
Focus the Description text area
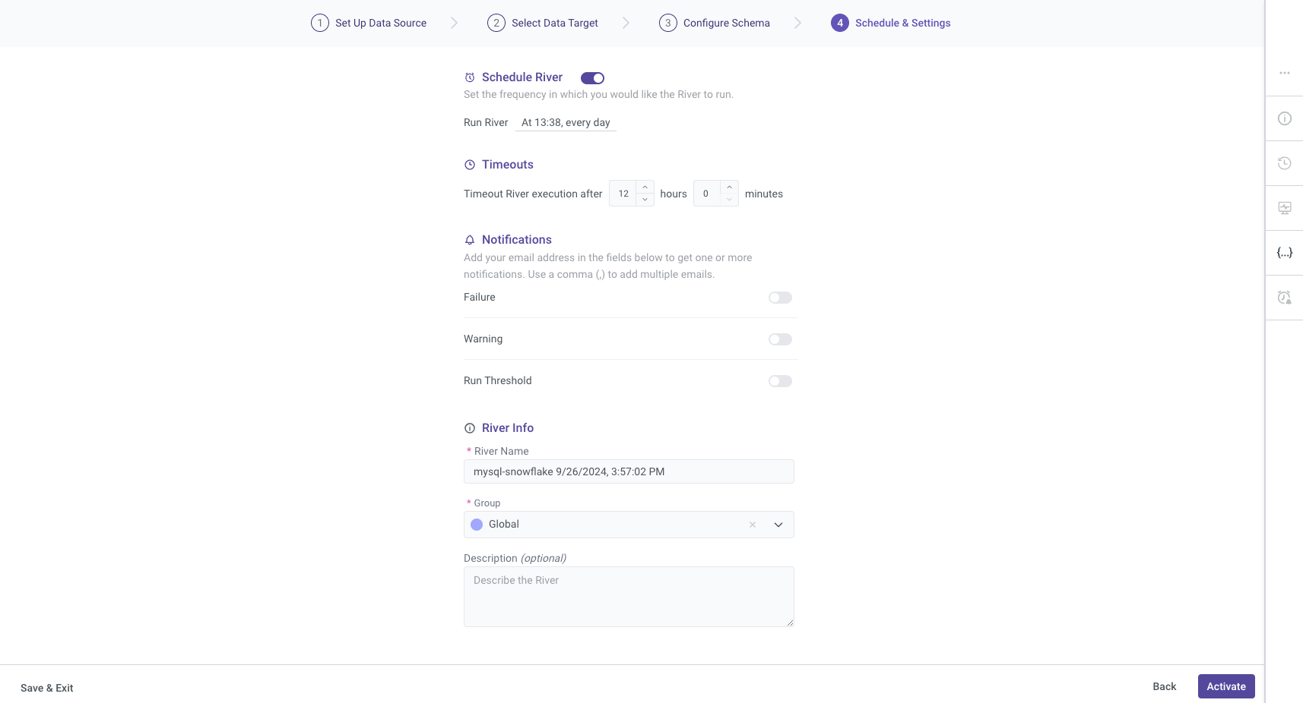629,597
